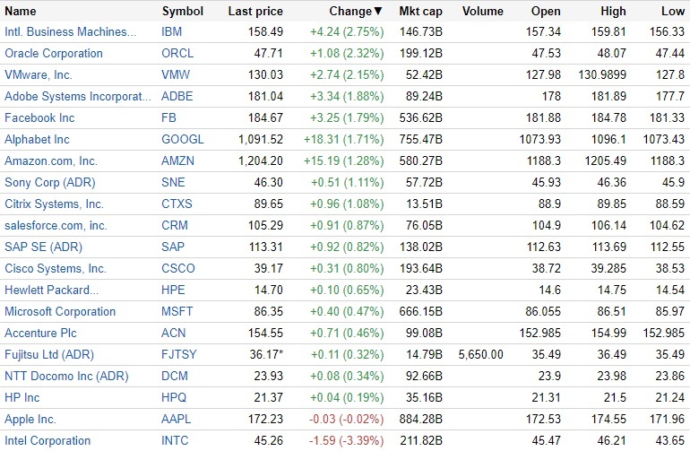Select the VMW ticker symbol

tap(177, 74)
